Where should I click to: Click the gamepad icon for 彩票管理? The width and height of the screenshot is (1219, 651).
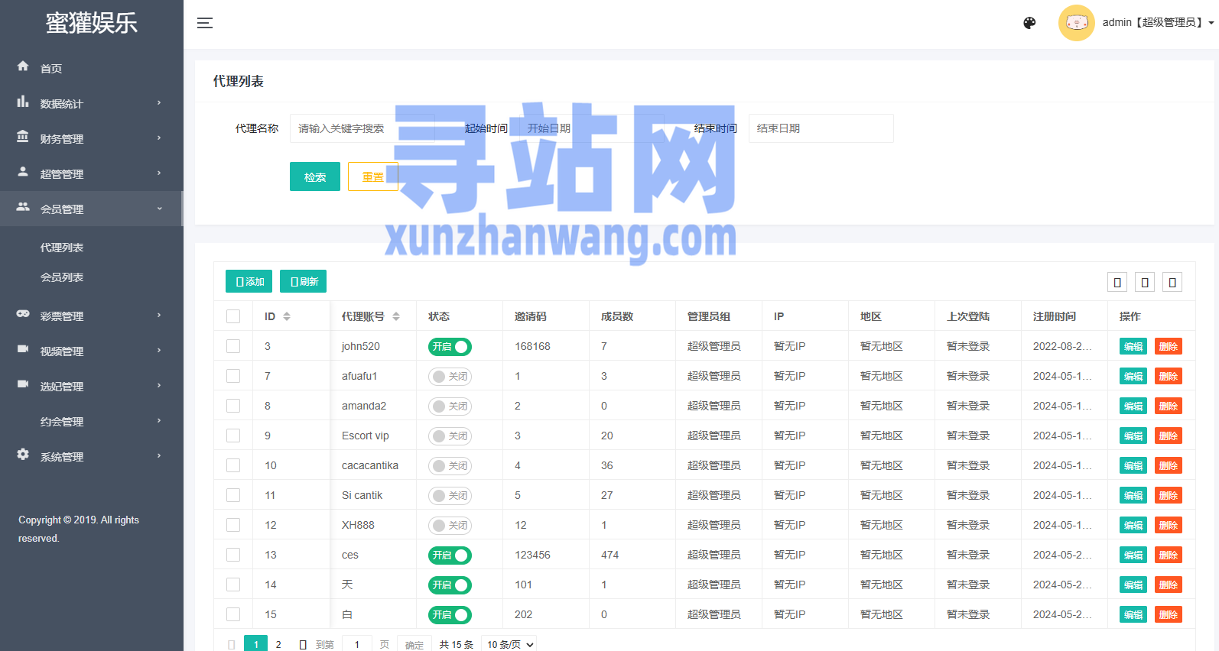coord(23,314)
